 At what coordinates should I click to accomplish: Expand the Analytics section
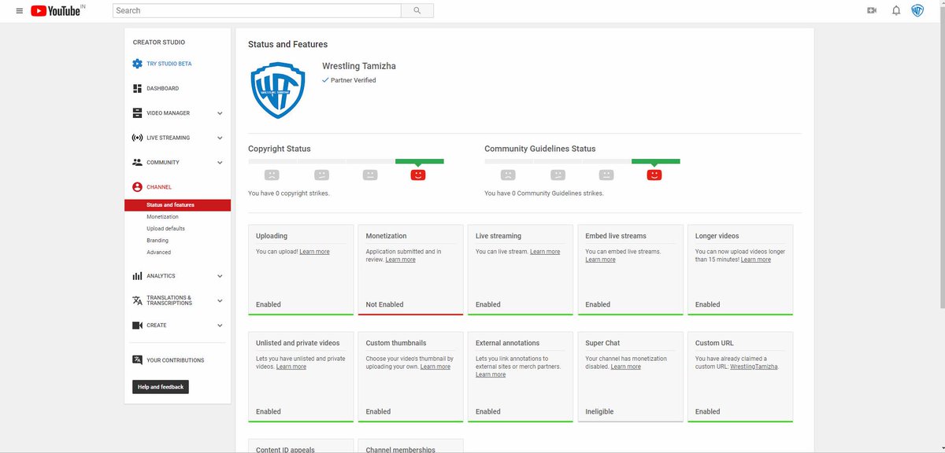click(220, 276)
